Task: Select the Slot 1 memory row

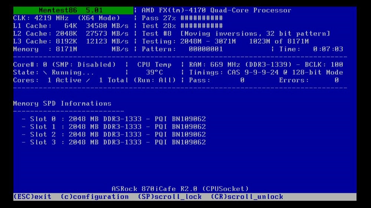Action: (114, 127)
